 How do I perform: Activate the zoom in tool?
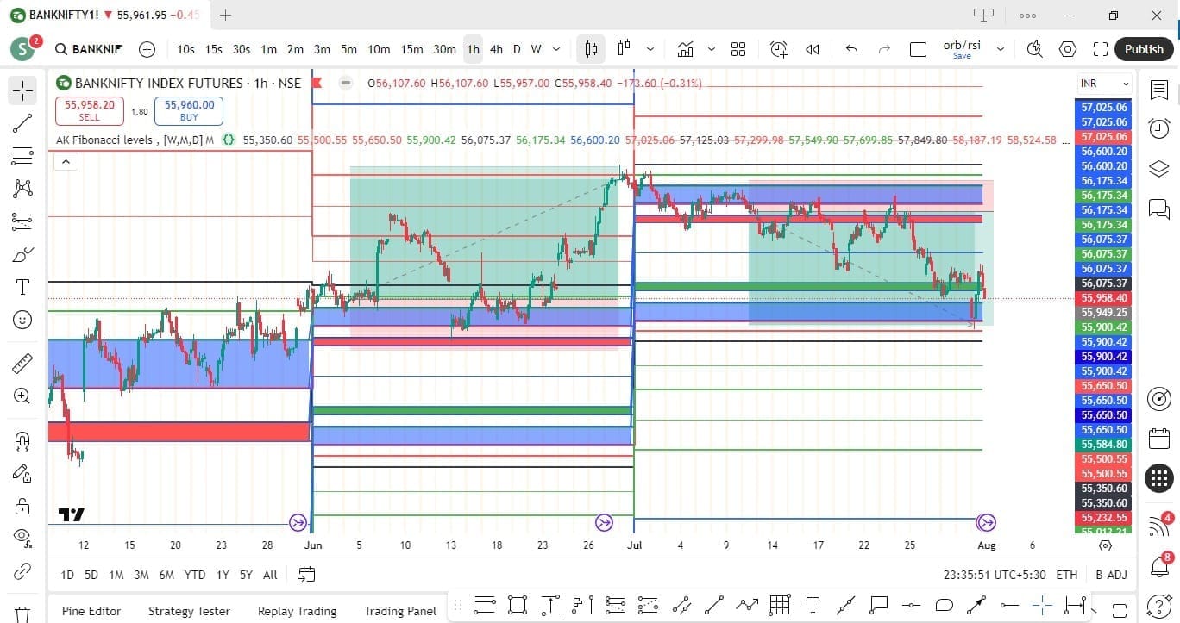22,396
